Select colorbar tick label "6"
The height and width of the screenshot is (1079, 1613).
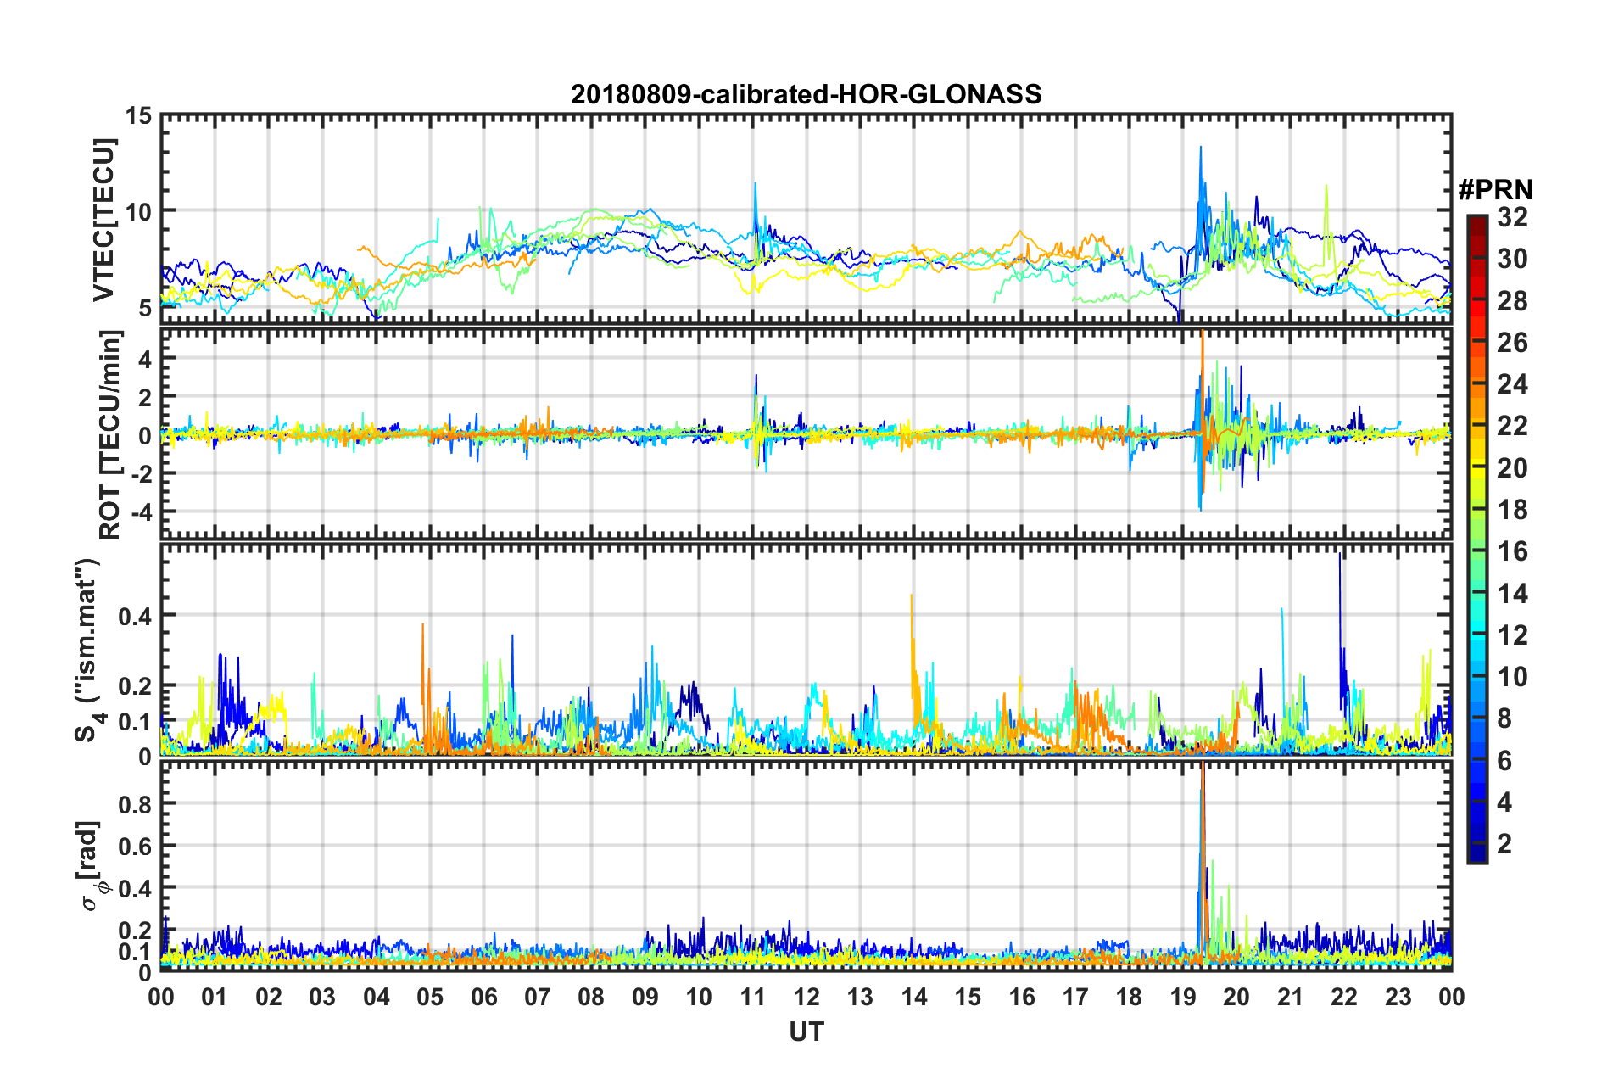pyautogui.click(x=1504, y=760)
